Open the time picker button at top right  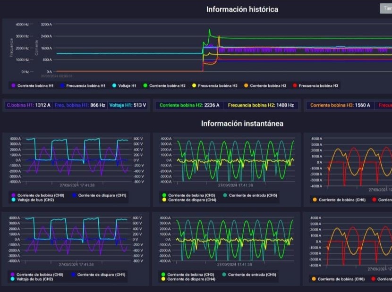tap(386, 8)
